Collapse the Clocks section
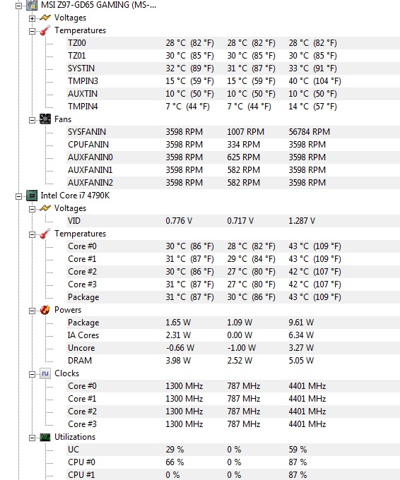Image resolution: width=400 pixels, height=480 pixels. coord(32,374)
